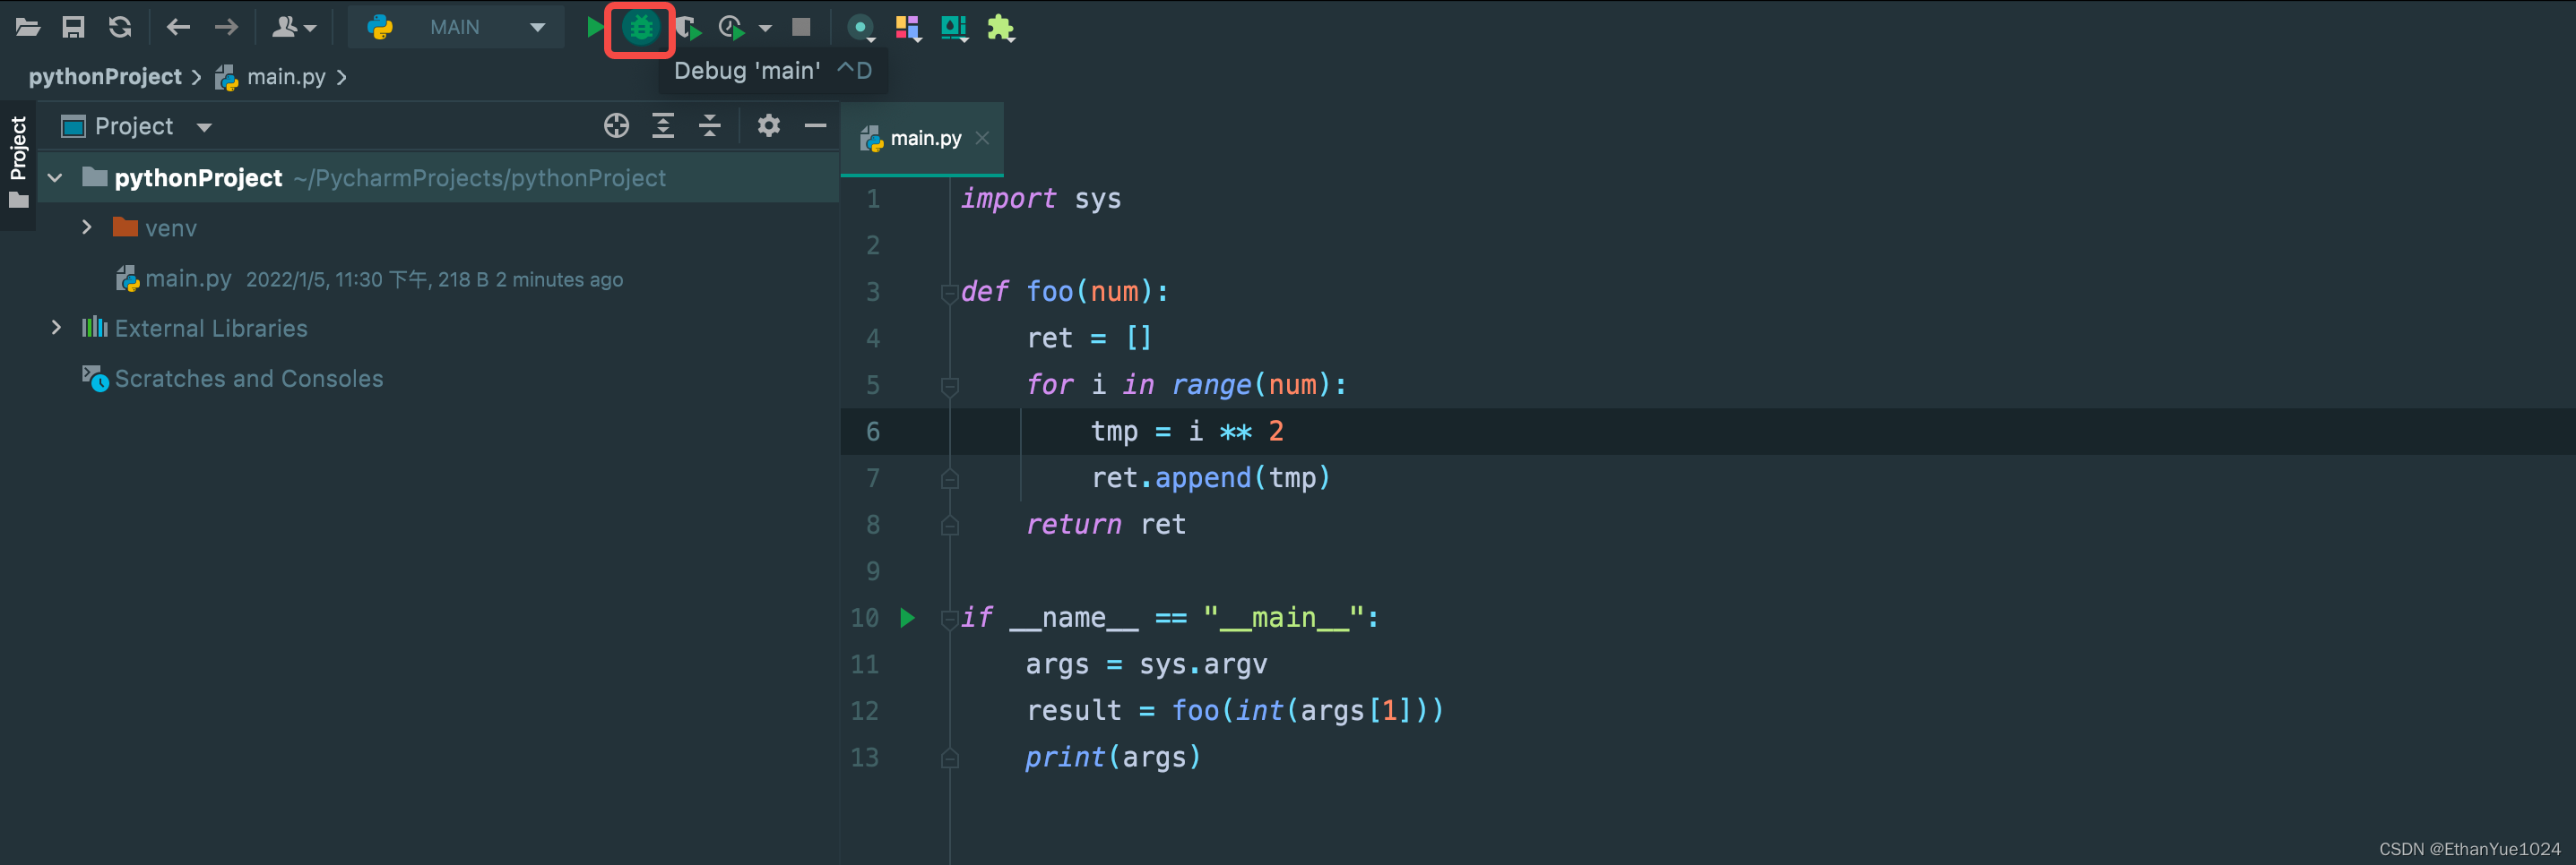Click the Stop square button
Image resolution: width=2576 pixels, height=865 pixels.
801,27
